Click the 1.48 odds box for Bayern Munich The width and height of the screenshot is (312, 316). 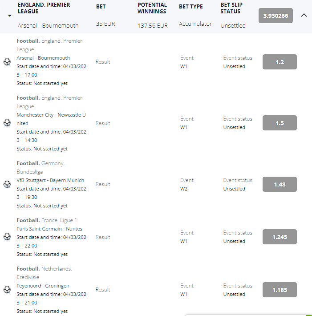tap(280, 184)
